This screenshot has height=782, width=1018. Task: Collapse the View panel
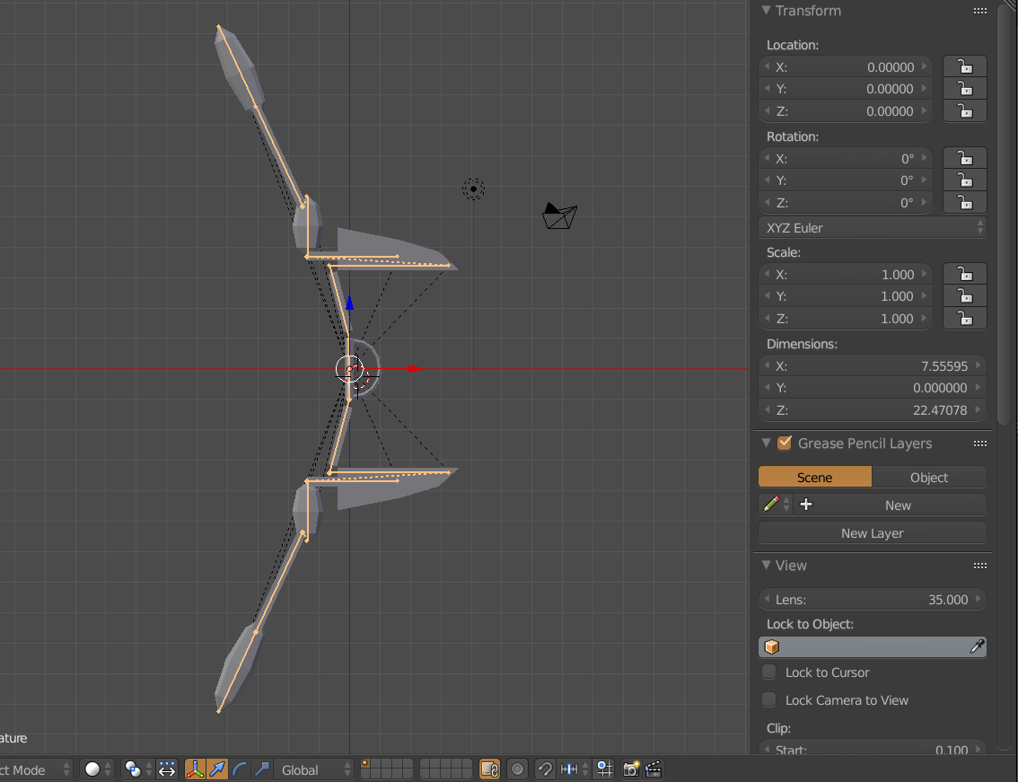pyautogui.click(x=766, y=565)
